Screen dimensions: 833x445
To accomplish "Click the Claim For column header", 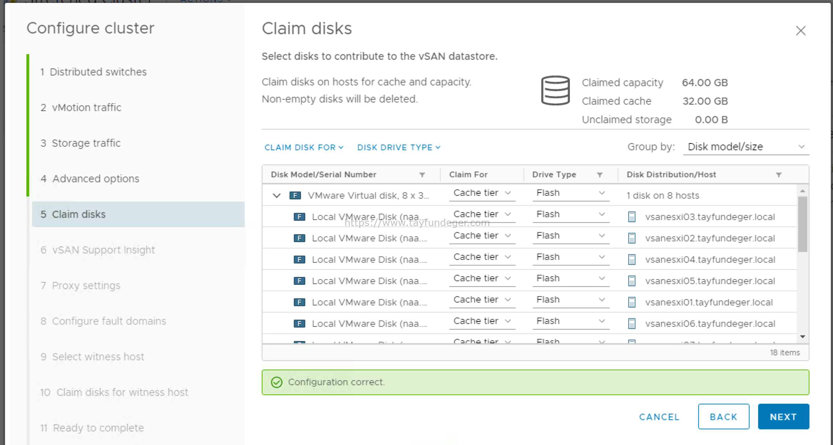I will click(x=468, y=175).
